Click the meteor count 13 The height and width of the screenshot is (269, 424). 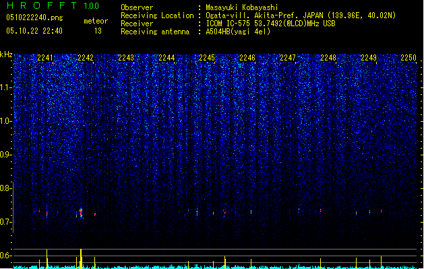click(98, 31)
